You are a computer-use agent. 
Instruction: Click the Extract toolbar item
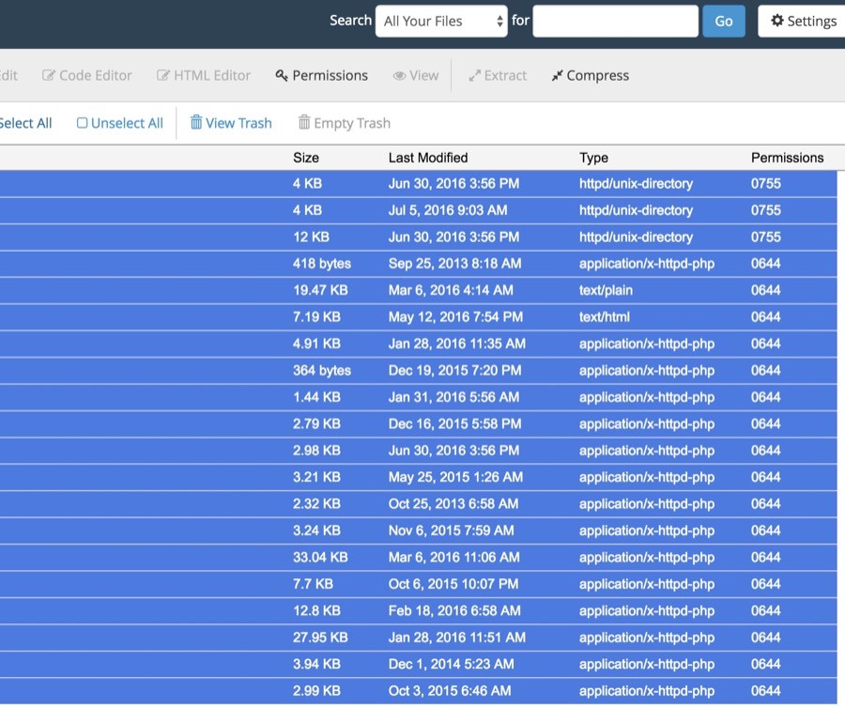[498, 75]
